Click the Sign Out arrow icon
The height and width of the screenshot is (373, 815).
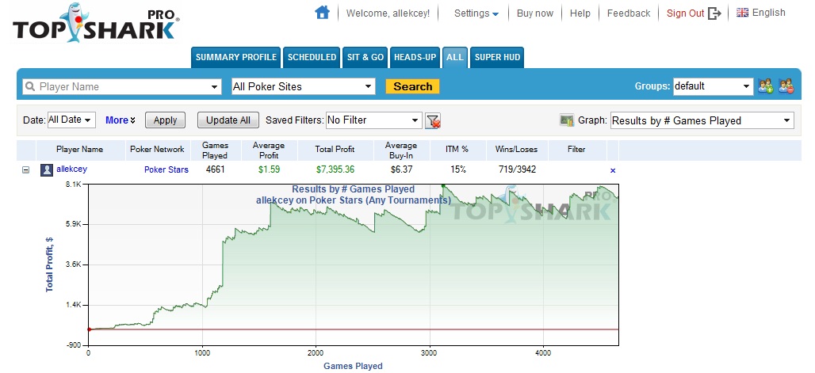(x=714, y=13)
